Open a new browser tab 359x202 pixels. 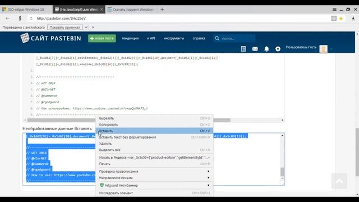pos(162,10)
